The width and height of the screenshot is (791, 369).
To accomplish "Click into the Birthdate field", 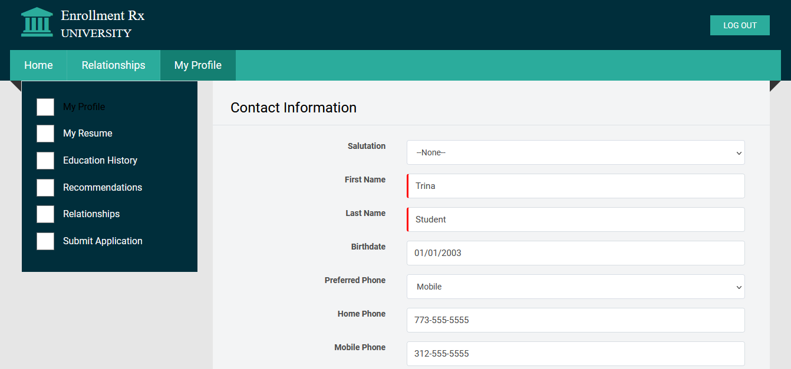I will point(575,253).
